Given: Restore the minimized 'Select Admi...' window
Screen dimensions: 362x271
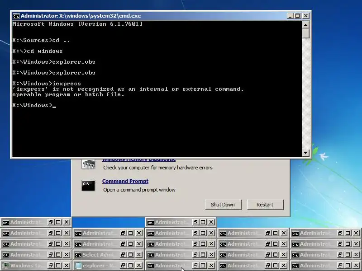Looking at the screenshot, I should pos(123,255).
